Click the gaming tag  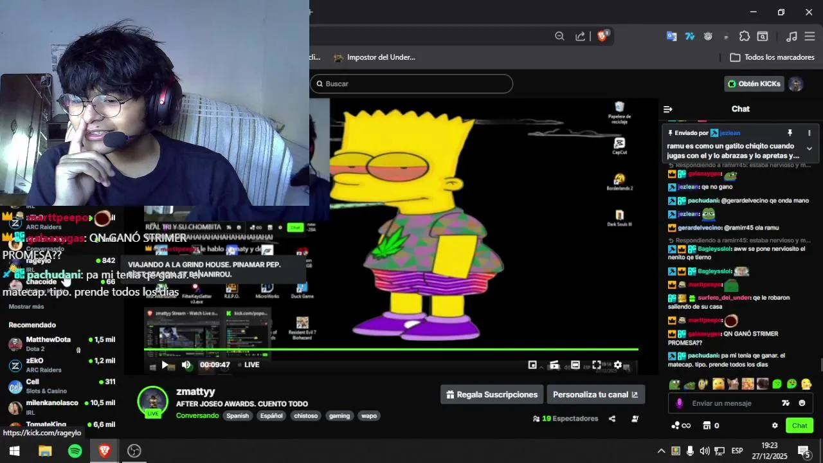[x=339, y=415]
